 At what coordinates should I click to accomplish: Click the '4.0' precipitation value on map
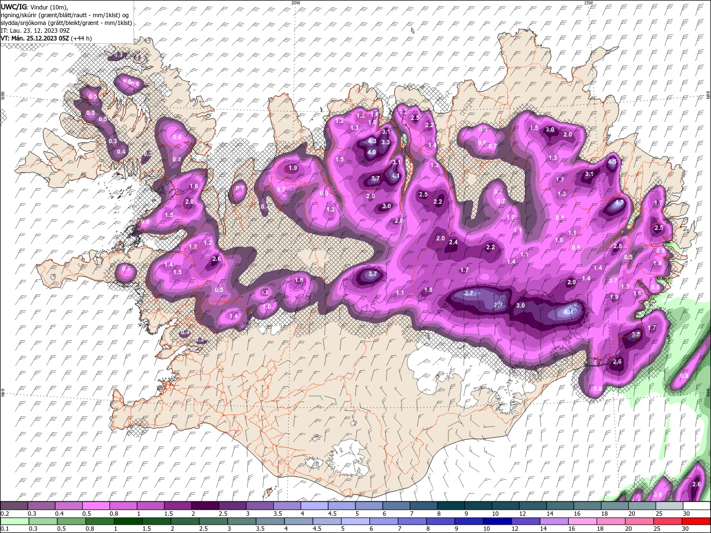coord(372,152)
